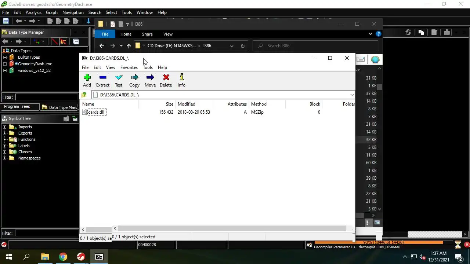The height and width of the screenshot is (264, 470).
Task: Select cards.dll file in 7-Zip
Action: 96,112
